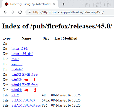Click 'Dir' label beside mac/
Image resolution: width=114 pixels, height=109 pixels.
pos(5,59)
